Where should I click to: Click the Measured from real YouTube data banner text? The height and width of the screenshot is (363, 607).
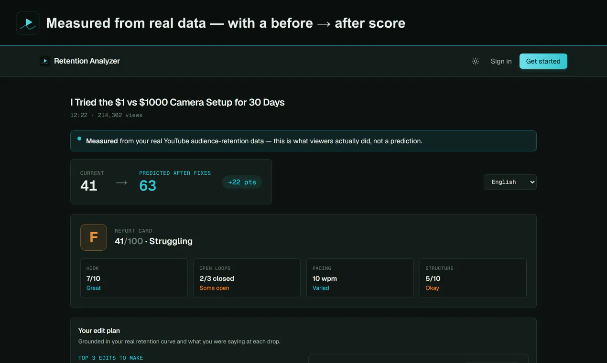[254, 141]
